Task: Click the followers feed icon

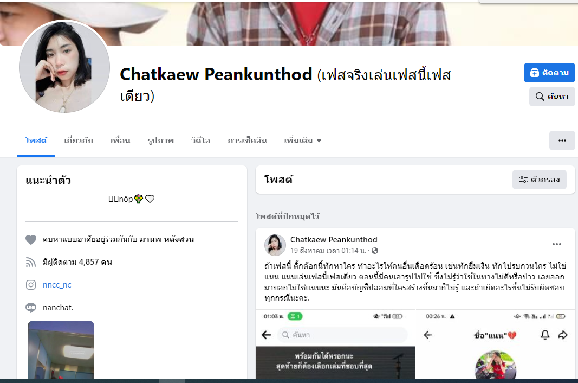Action: (31, 262)
